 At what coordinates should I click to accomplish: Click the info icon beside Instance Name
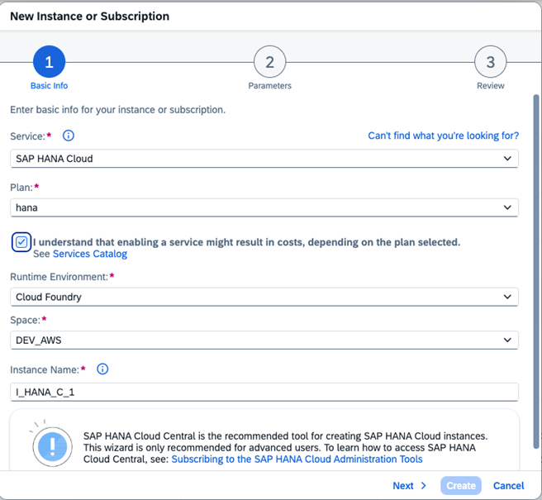click(102, 369)
